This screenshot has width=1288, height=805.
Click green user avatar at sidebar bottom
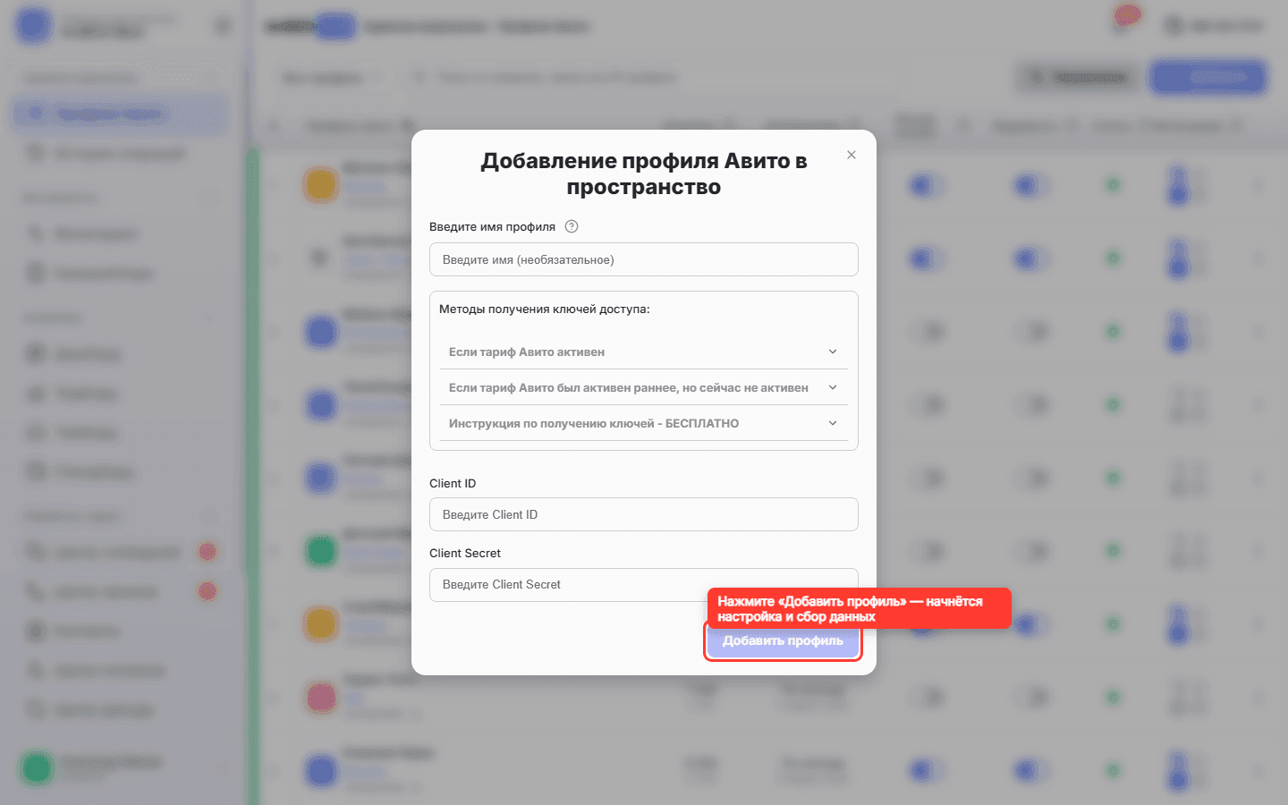37,767
